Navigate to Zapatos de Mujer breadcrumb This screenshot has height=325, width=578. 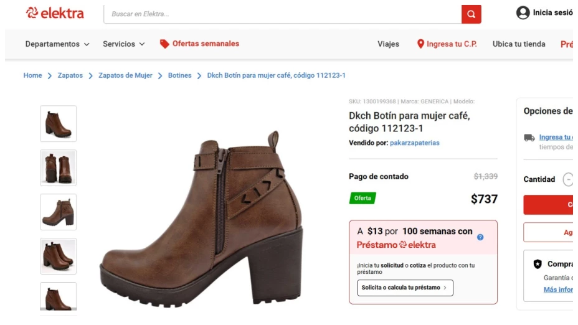coord(125,75)
